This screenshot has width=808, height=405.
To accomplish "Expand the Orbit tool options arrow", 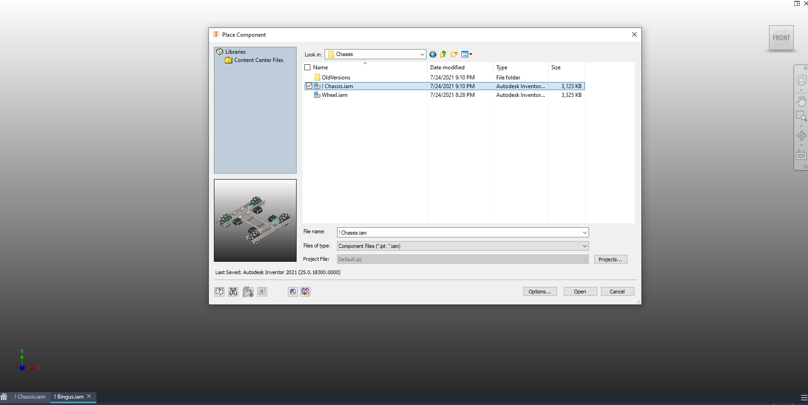I will pos(801,145).
